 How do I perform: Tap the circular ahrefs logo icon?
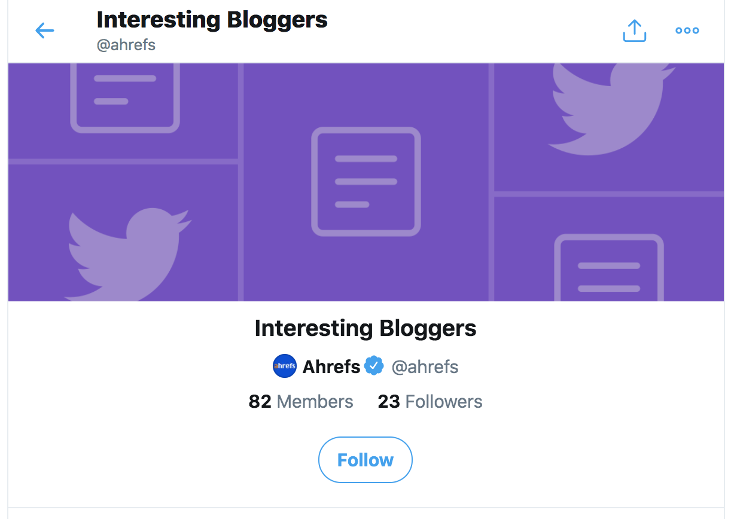tap(284, 366)
